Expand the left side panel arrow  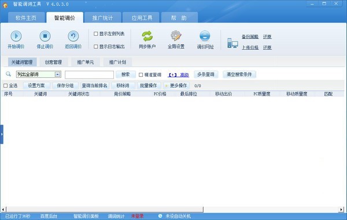(x=2, y=134)
